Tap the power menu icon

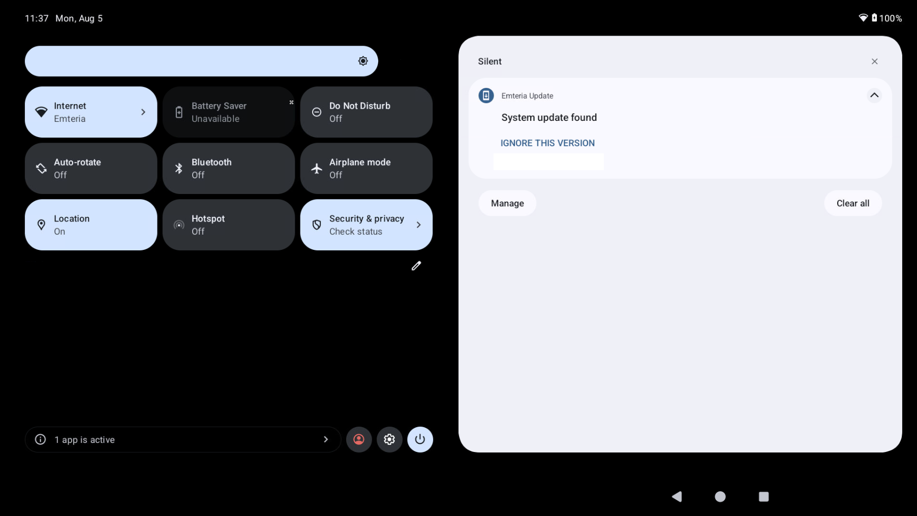coord(420,439)
